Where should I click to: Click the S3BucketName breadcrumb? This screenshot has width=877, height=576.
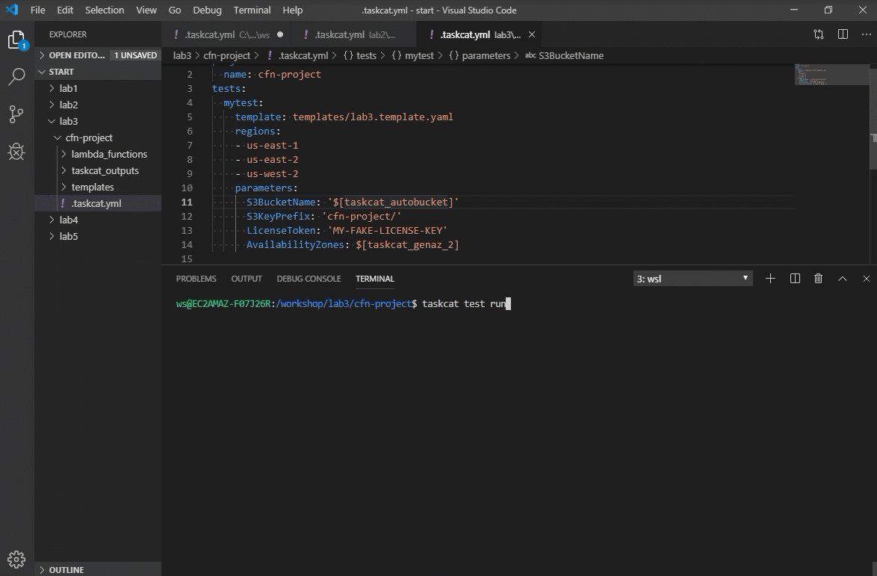(564, 55)
